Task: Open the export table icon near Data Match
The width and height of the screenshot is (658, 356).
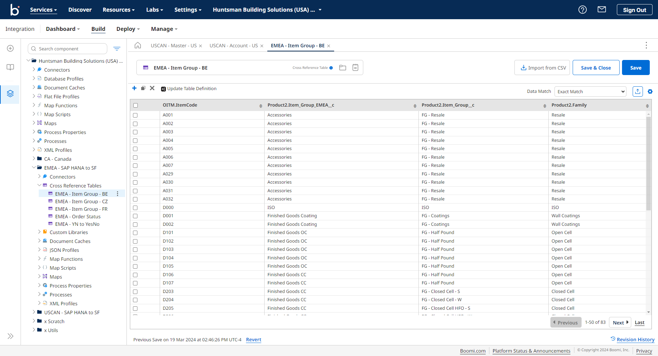Action: click(638, 91)
